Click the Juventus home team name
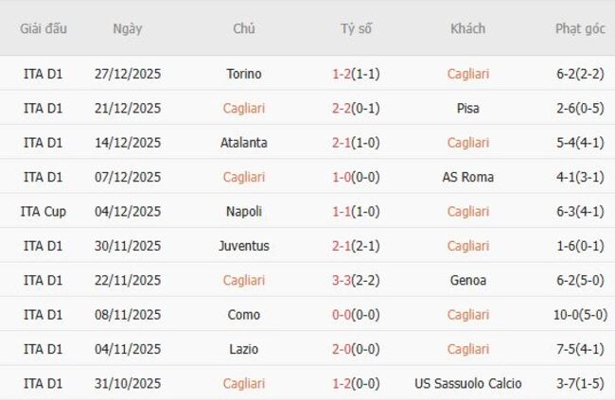Screen dimensions: 615x400 (244, 246)
